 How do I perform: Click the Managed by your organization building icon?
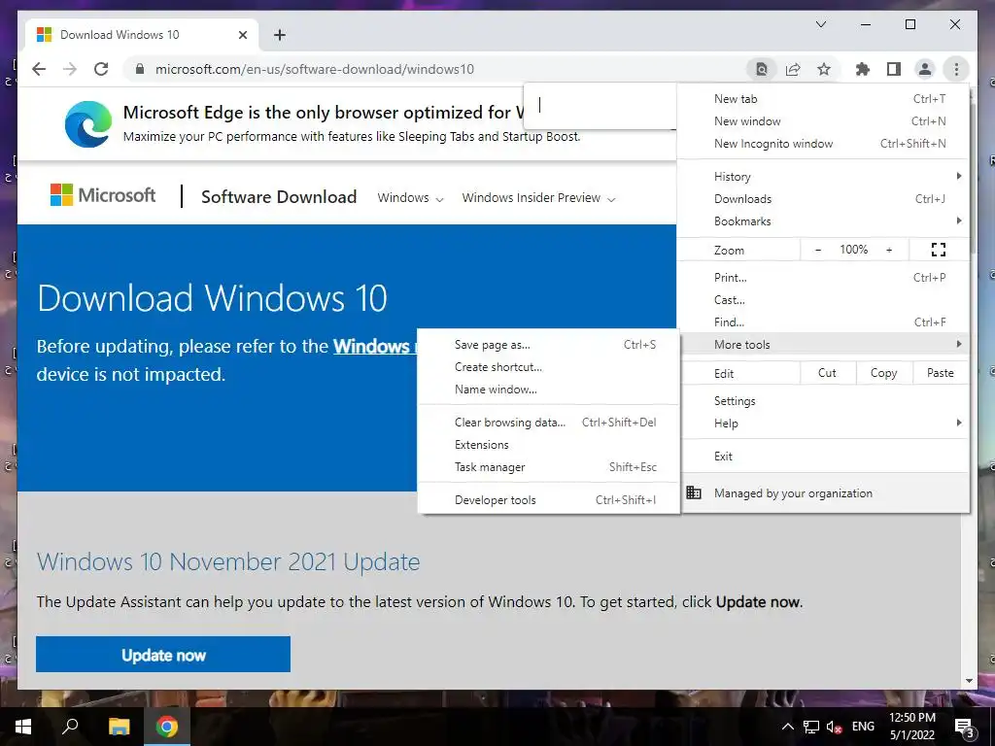(694, 492)
